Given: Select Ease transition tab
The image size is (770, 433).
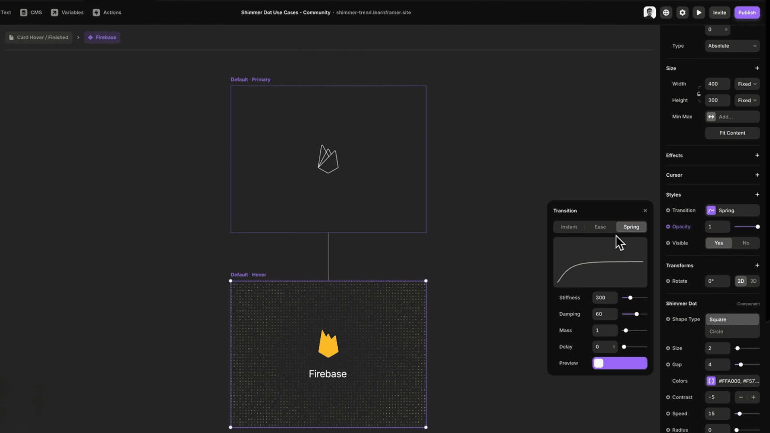Looking at the screenshot, I should pos(600,226).
